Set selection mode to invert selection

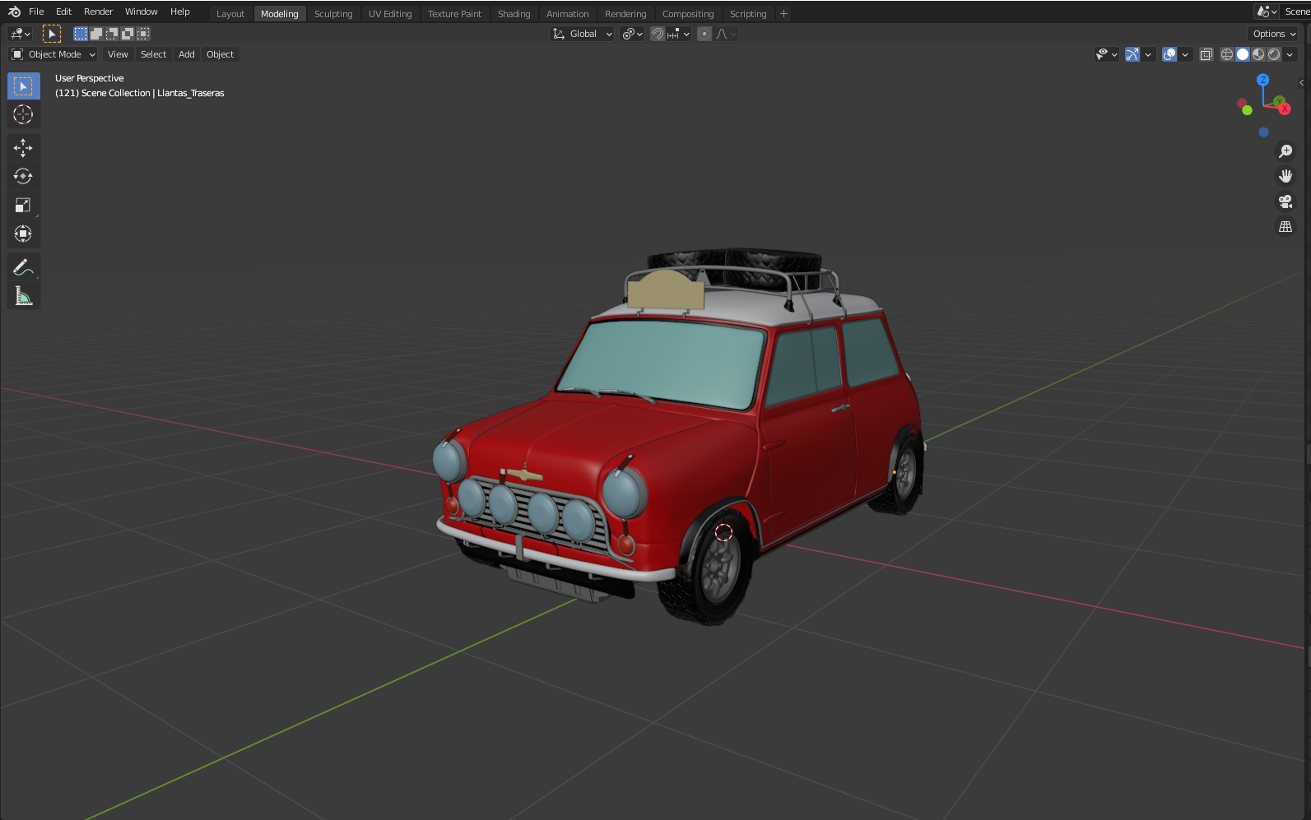pyautogui.click(x=128, y=34)
